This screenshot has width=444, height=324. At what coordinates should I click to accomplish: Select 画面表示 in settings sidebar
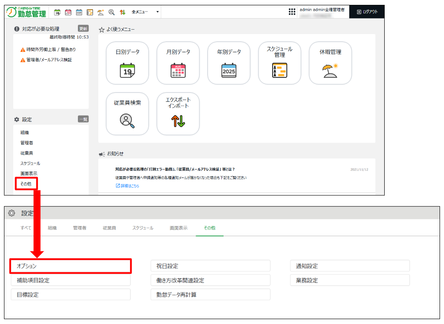(x=29, y=174)
